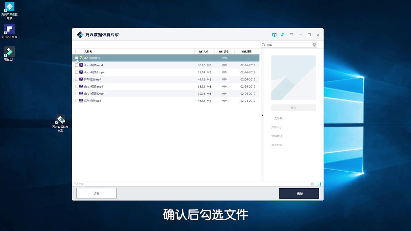
Task: Enable the select-all checkbox in the header
Action: pyautogui.click(x=77, y=51)
